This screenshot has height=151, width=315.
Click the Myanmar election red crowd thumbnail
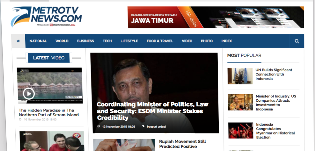coord(241,131)
